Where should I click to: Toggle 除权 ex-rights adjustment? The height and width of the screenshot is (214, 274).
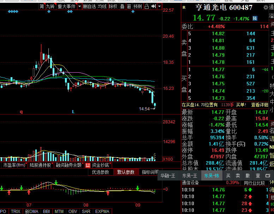point(113,7)
